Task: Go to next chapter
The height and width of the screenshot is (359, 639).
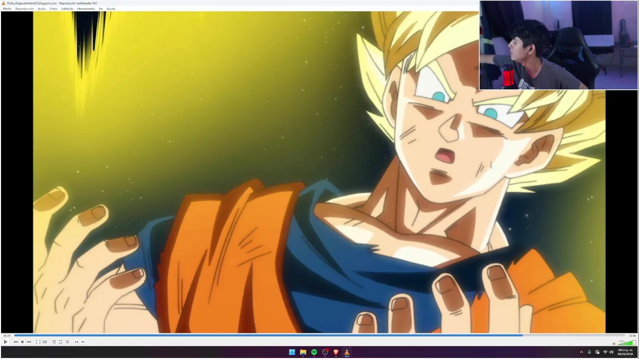Action: pos(83,342)
